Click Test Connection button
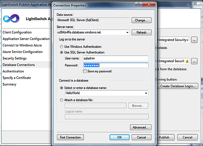203x146 pixels. (70, 137)
